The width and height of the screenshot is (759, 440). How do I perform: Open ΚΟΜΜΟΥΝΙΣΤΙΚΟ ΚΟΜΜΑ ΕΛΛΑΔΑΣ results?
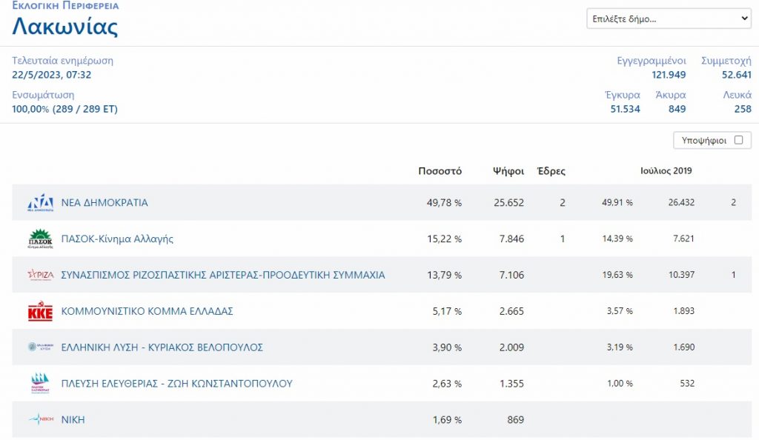tap(147, 311)
